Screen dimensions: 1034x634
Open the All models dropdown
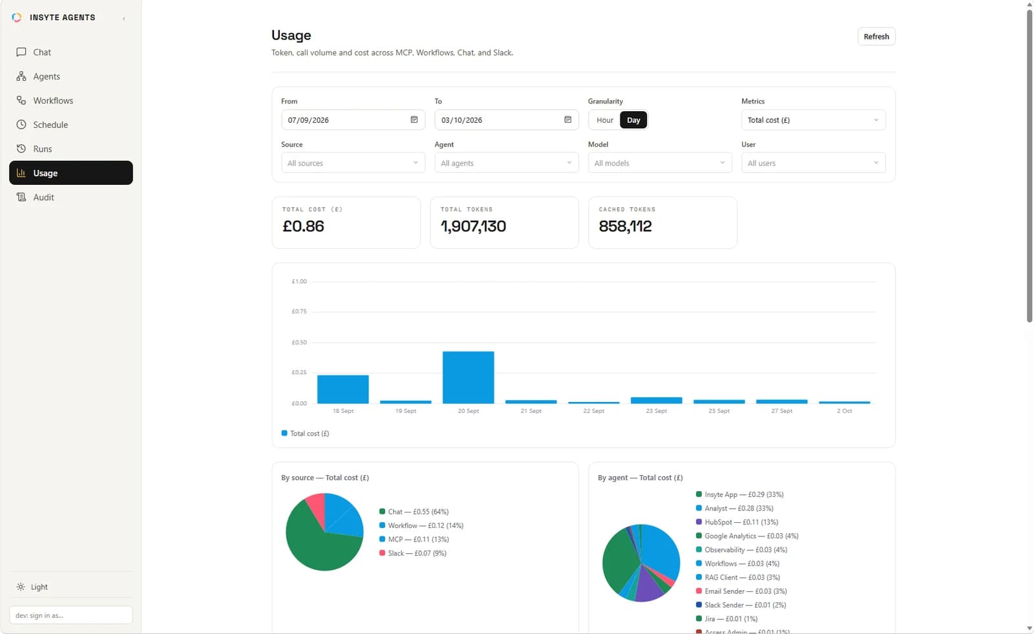click(x=660, y=163)
